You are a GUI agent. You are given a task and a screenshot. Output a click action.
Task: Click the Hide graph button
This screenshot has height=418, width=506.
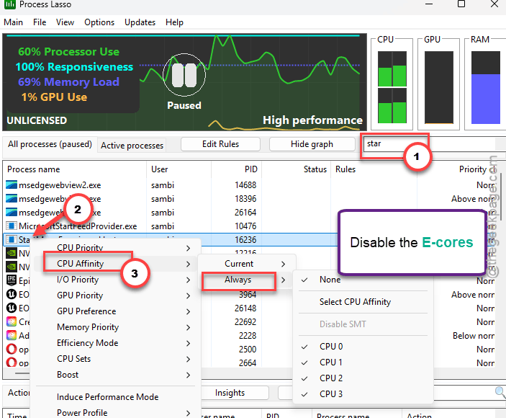tap(312, 144)
